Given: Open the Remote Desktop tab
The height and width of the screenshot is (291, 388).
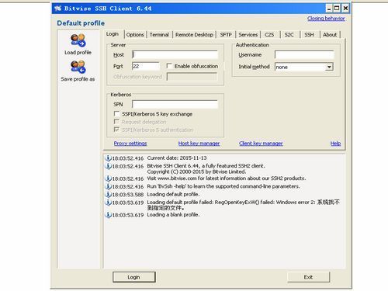Looking at the screenshot, I should [194, 35].
